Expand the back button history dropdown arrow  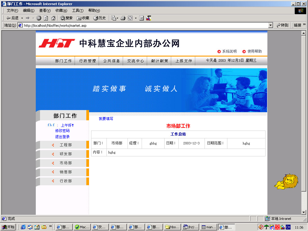[22, 18]
